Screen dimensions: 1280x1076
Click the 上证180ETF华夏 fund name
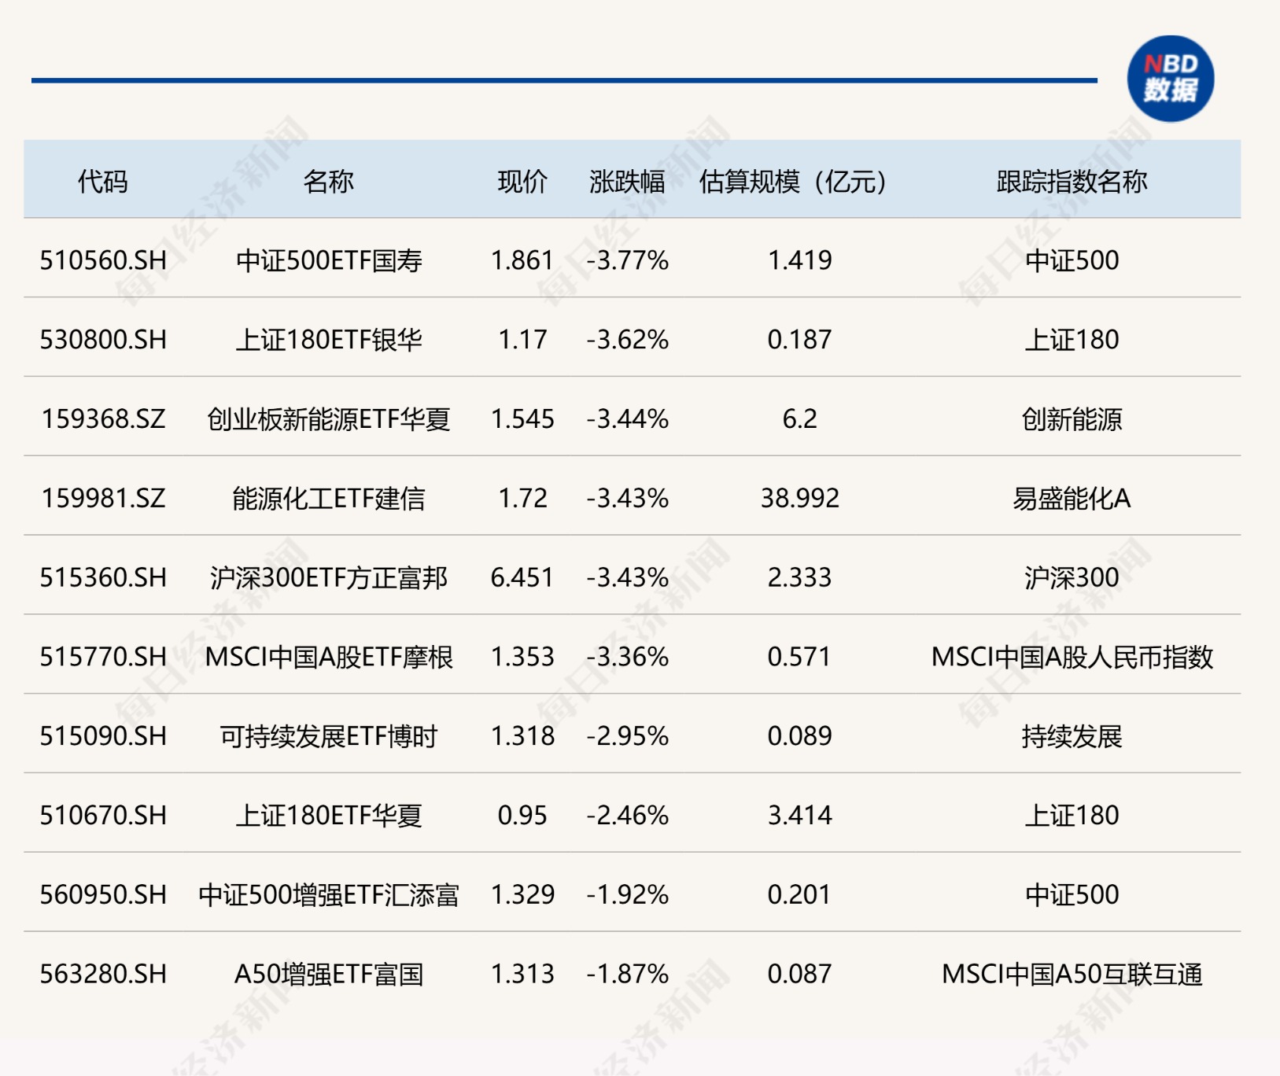329,816
